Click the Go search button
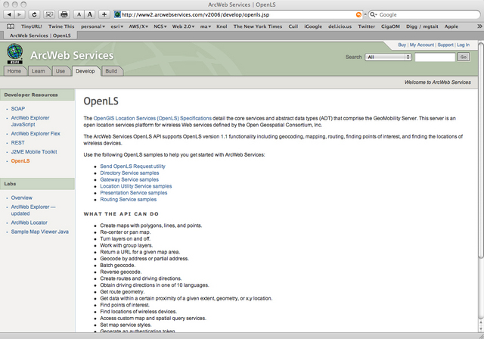Viewport: 484px width, 339px height. 464,57
